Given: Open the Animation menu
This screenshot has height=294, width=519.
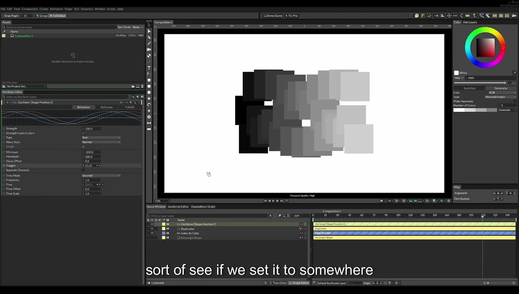Looking at the screenshot, I should coord(56,9).
